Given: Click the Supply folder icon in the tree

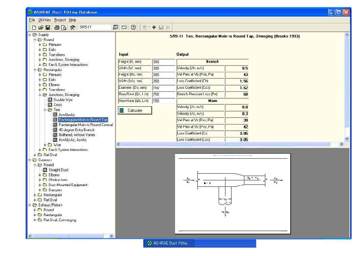Looking at the screenshot, I should [35, 35].
